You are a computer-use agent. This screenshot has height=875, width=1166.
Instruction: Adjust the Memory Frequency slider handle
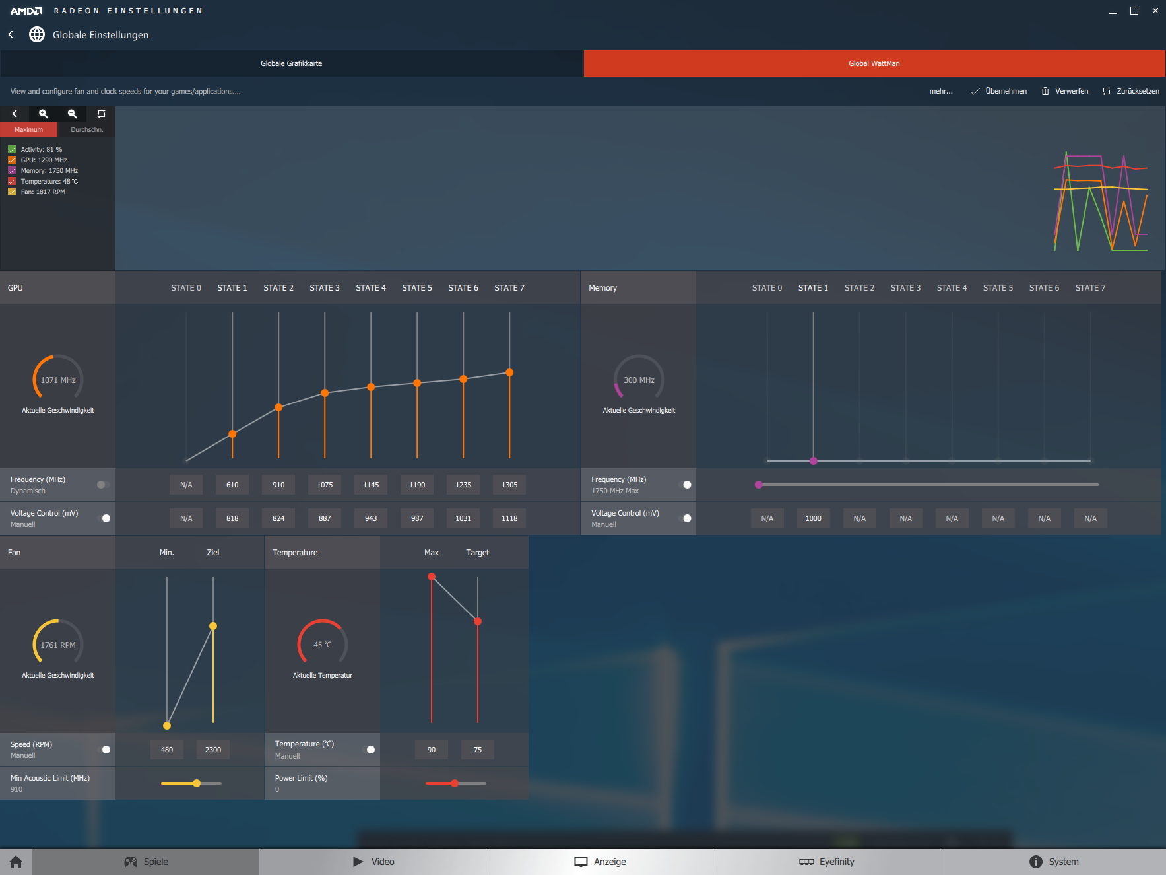click(x=759, y=485)
